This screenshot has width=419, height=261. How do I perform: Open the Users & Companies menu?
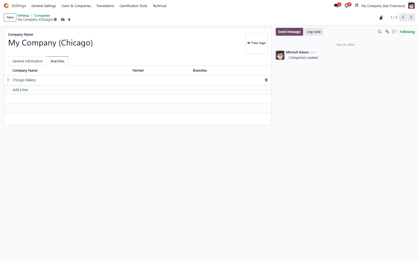coord(76,6)
